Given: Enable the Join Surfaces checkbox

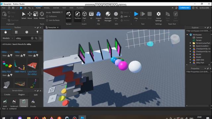Looking at the screenshot, I should click(x=47, y=20).
